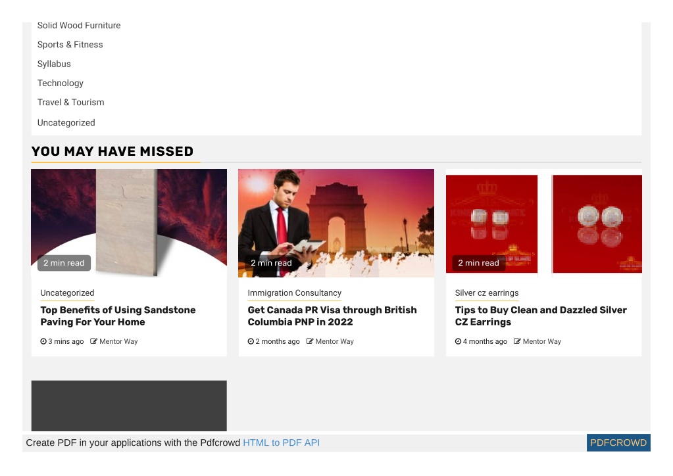The width and height of the screenshot is (673, 476).
Task: Open the silver CZ earrings article image
Action: point(544,223)
